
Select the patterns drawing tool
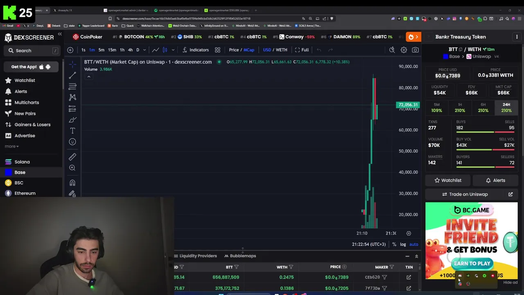pos(72,98)
